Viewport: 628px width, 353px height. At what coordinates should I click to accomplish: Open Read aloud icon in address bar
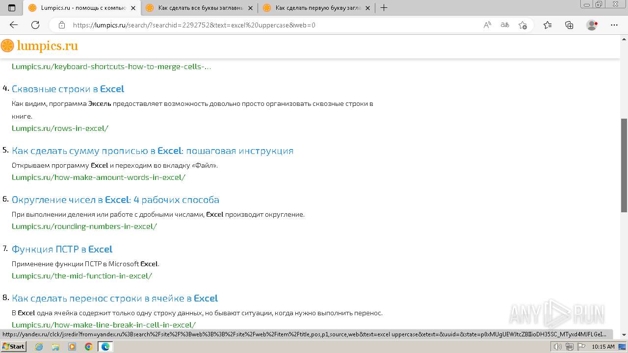coord(487,25)
